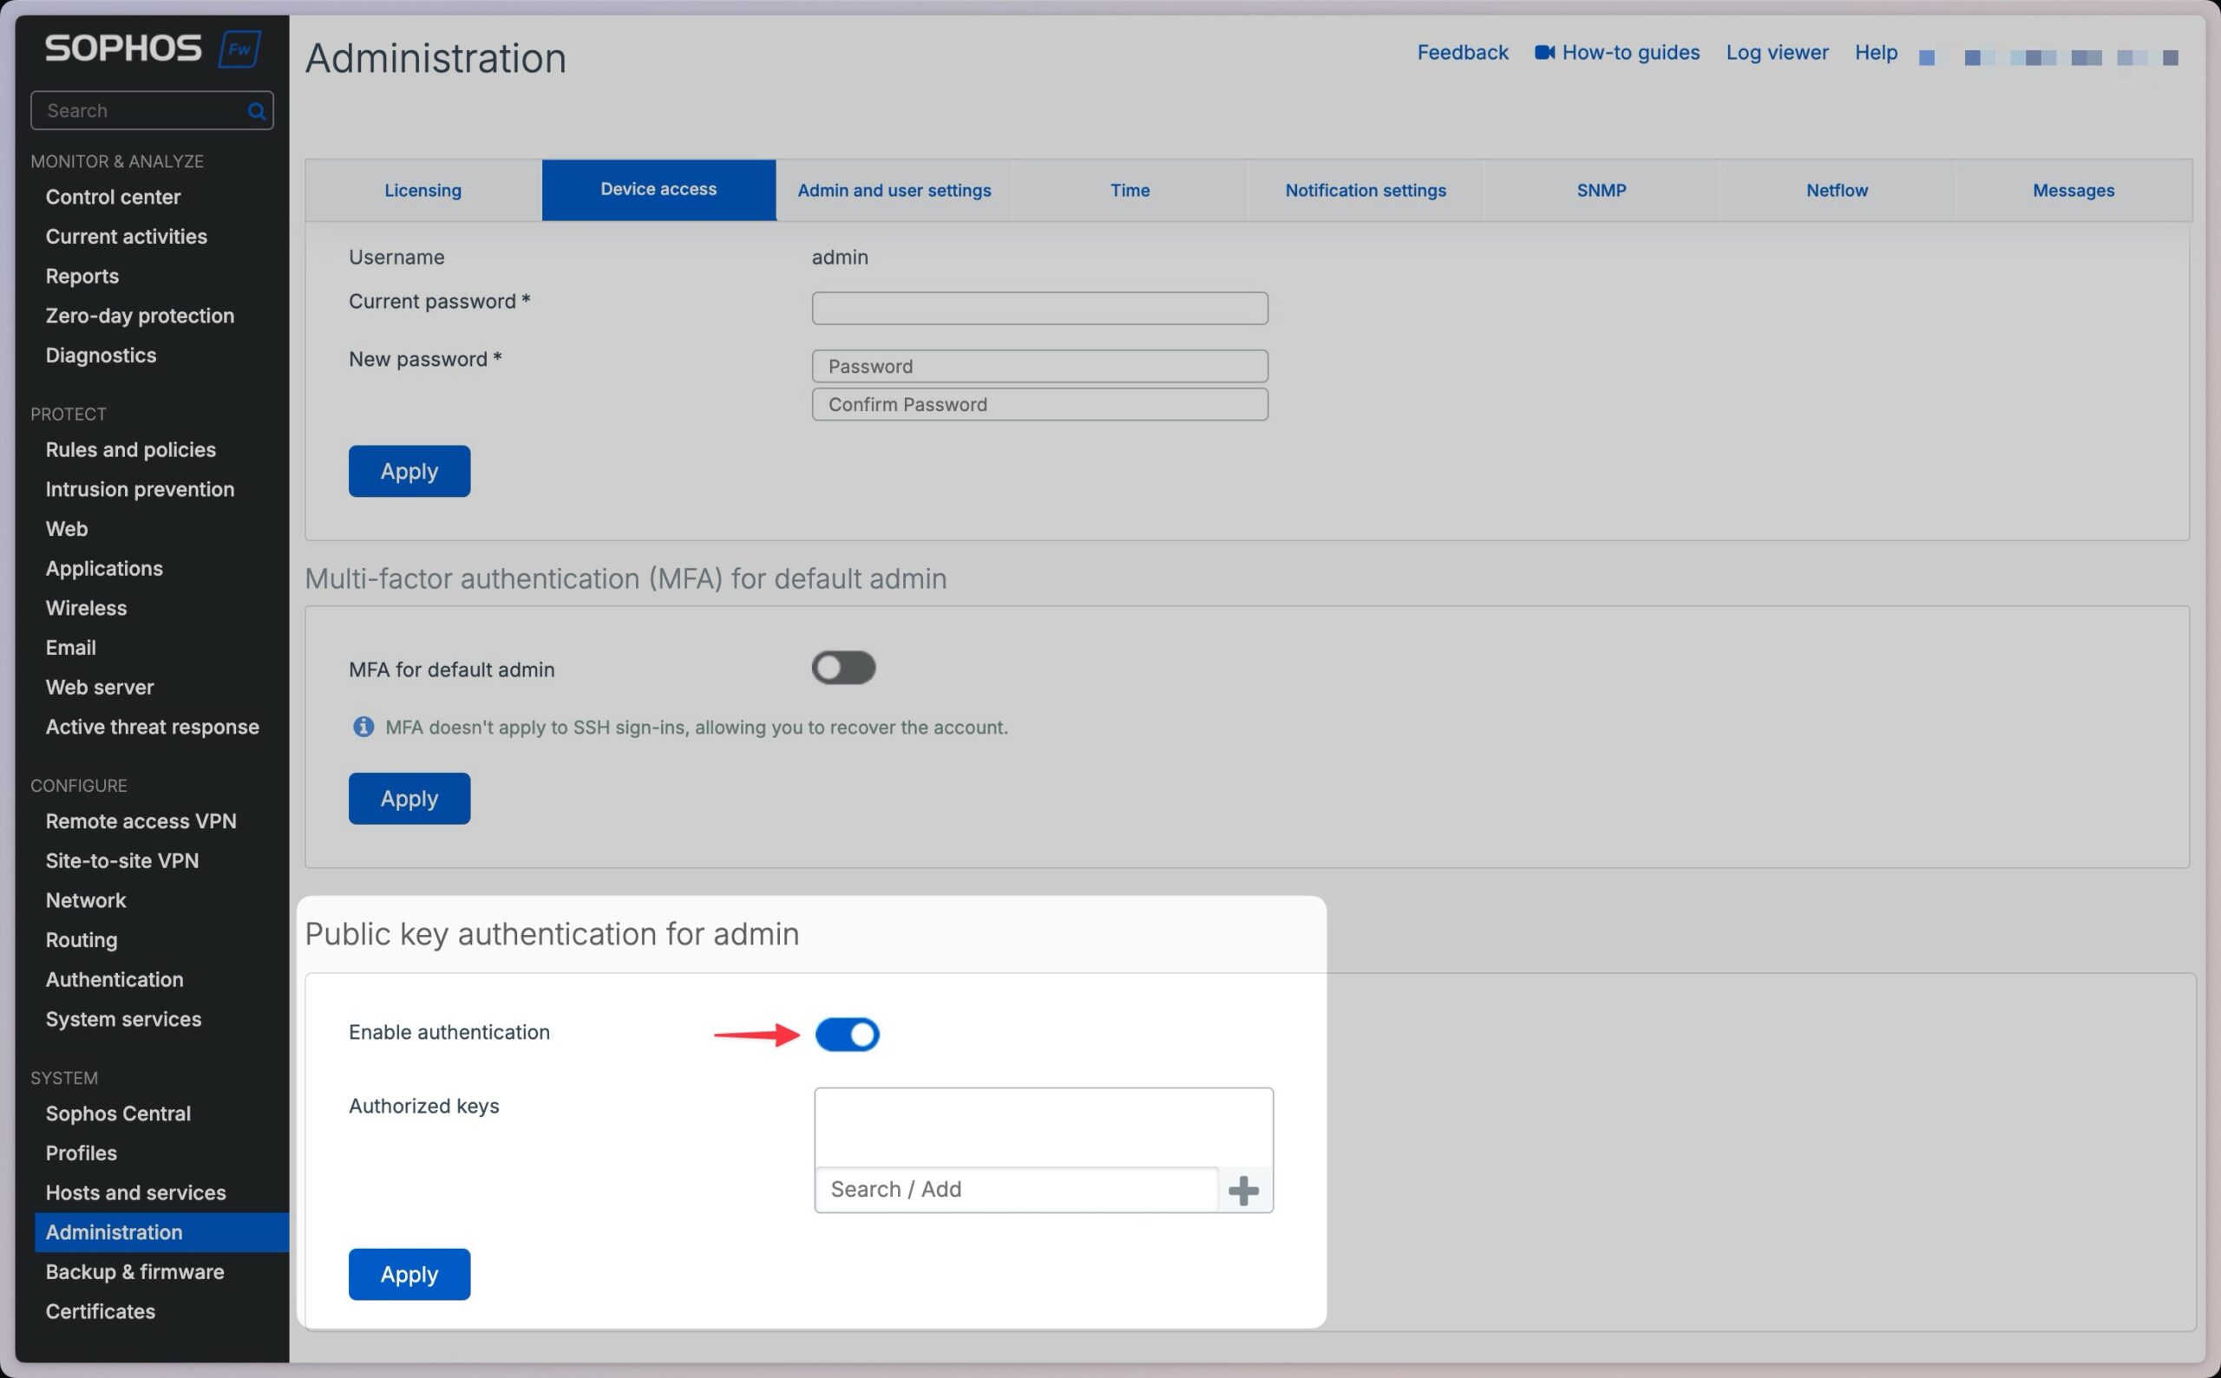Click the search magnifier icon in sidebar
Image resolution: width=2221 pixels, height=1378 pixels.
point(256,111)
